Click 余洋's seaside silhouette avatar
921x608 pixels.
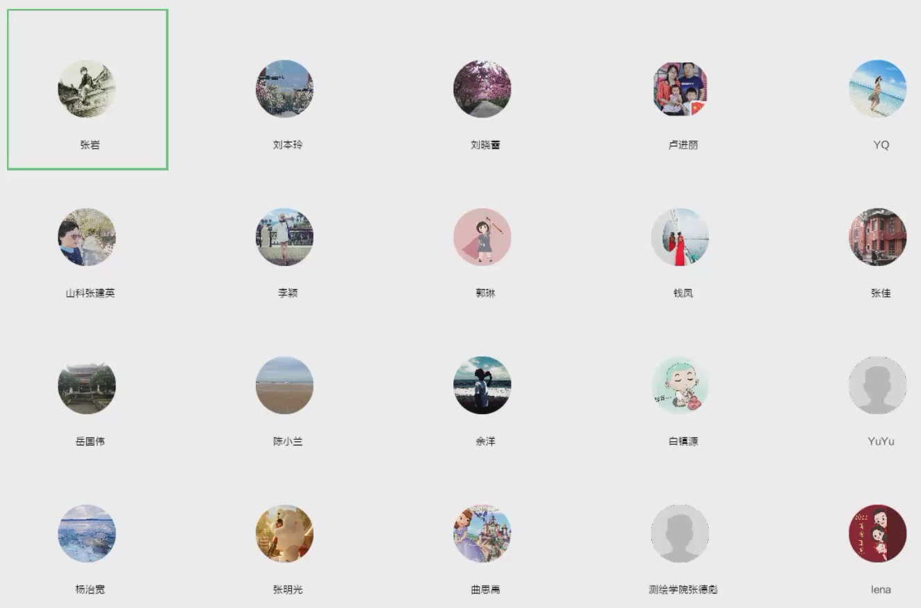482,385
